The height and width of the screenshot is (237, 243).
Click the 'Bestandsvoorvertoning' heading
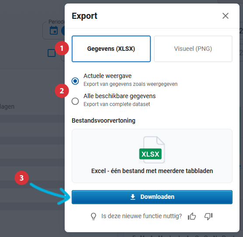pyautogui.click(x=104, y=120)
